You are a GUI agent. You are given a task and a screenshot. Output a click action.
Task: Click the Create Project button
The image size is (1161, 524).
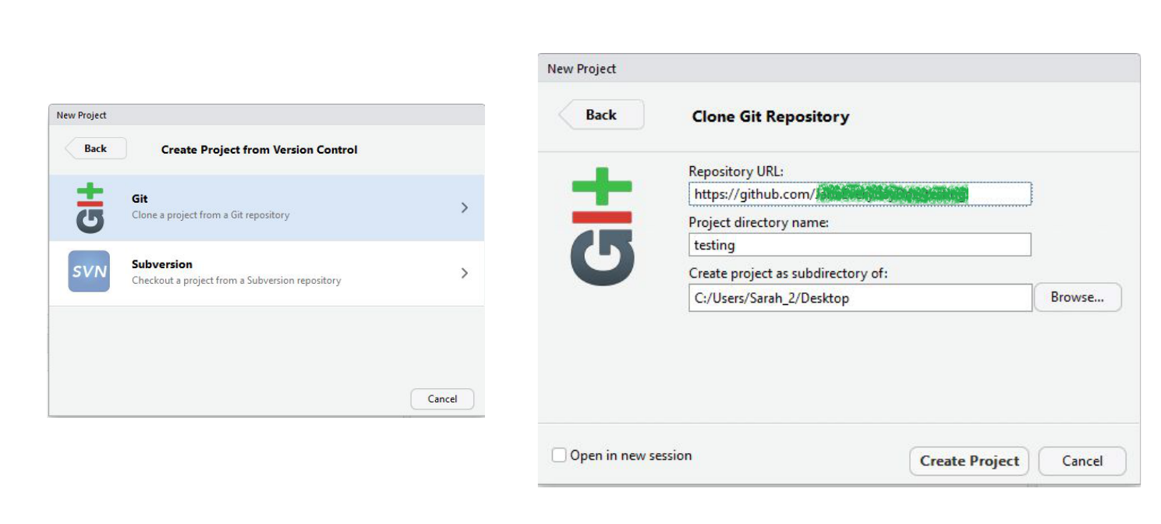(969, 461)
